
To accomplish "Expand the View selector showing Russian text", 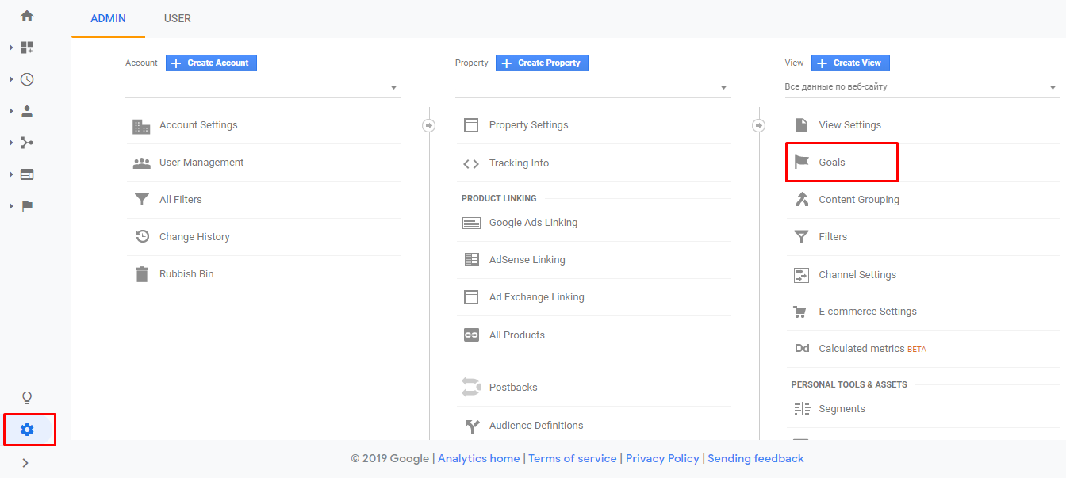I will pyautogui.click(x=1053, y=87).
